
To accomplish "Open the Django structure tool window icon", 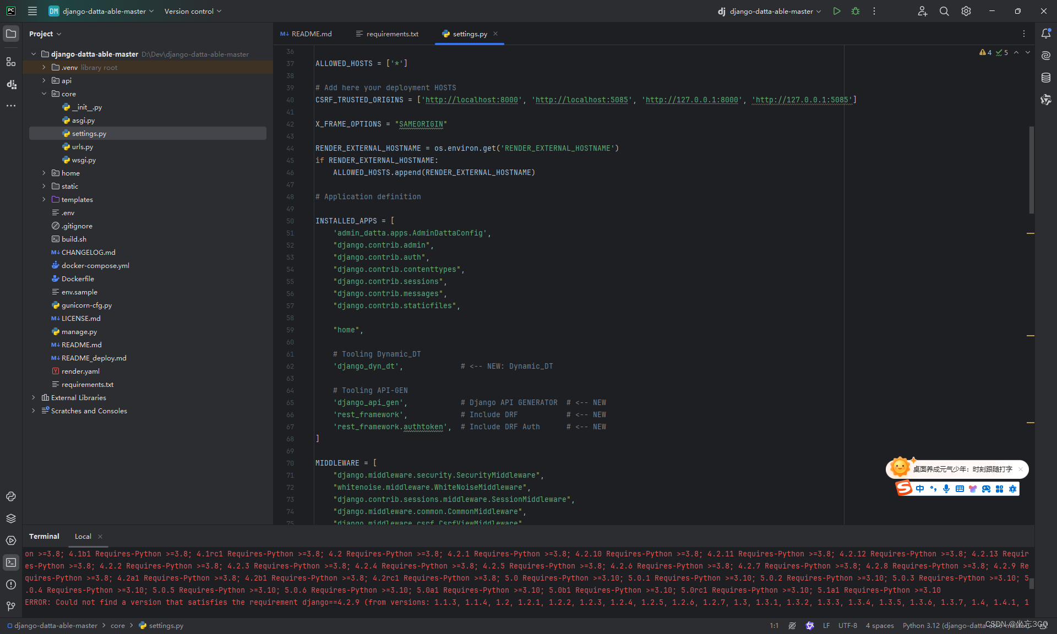I will click(x=11, y=84).
